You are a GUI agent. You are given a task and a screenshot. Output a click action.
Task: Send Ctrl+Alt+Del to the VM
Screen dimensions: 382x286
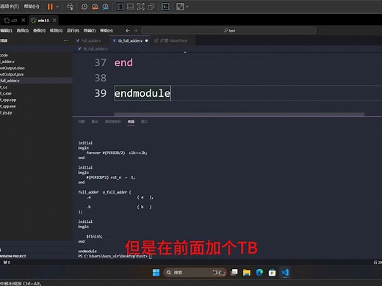coord(70,7)
